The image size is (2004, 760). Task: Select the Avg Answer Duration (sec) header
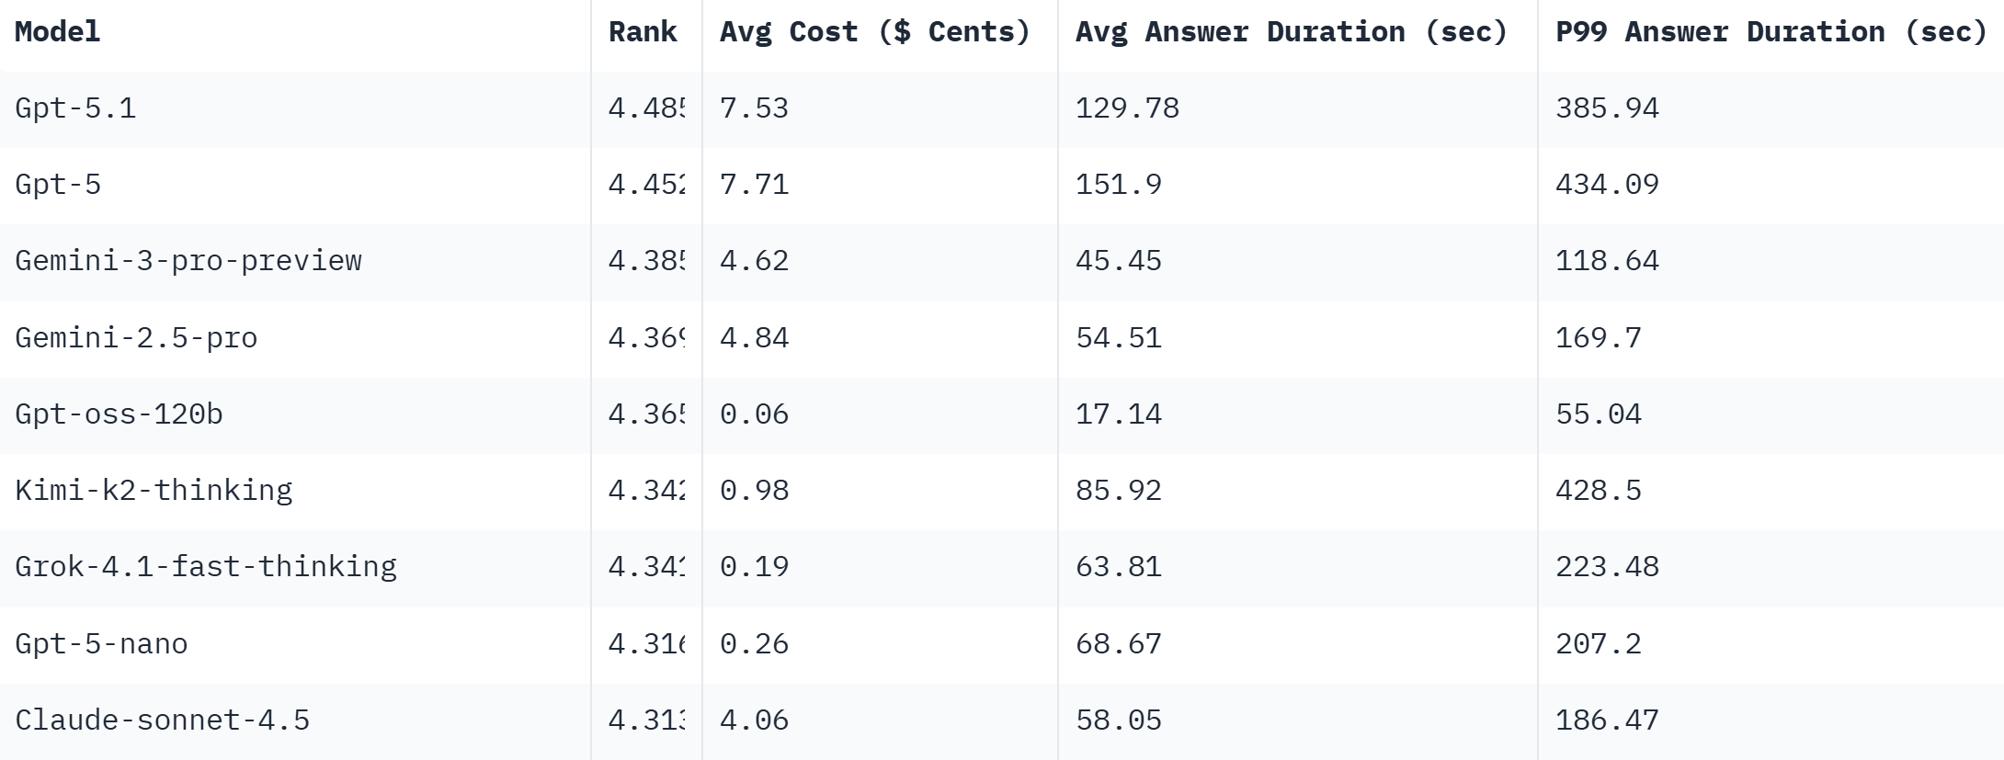1291,32
